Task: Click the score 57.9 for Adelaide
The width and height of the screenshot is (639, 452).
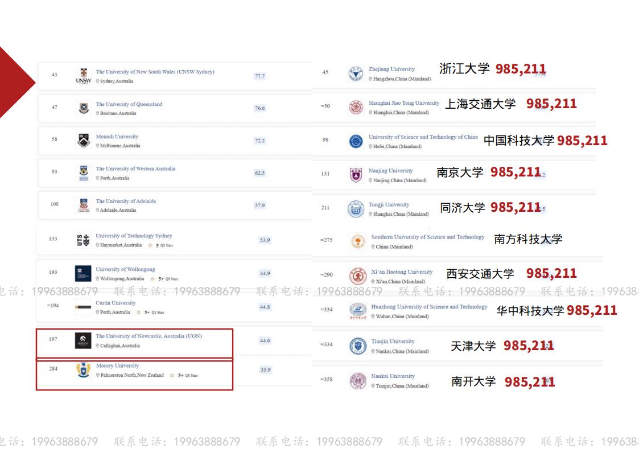Action: 259,206
